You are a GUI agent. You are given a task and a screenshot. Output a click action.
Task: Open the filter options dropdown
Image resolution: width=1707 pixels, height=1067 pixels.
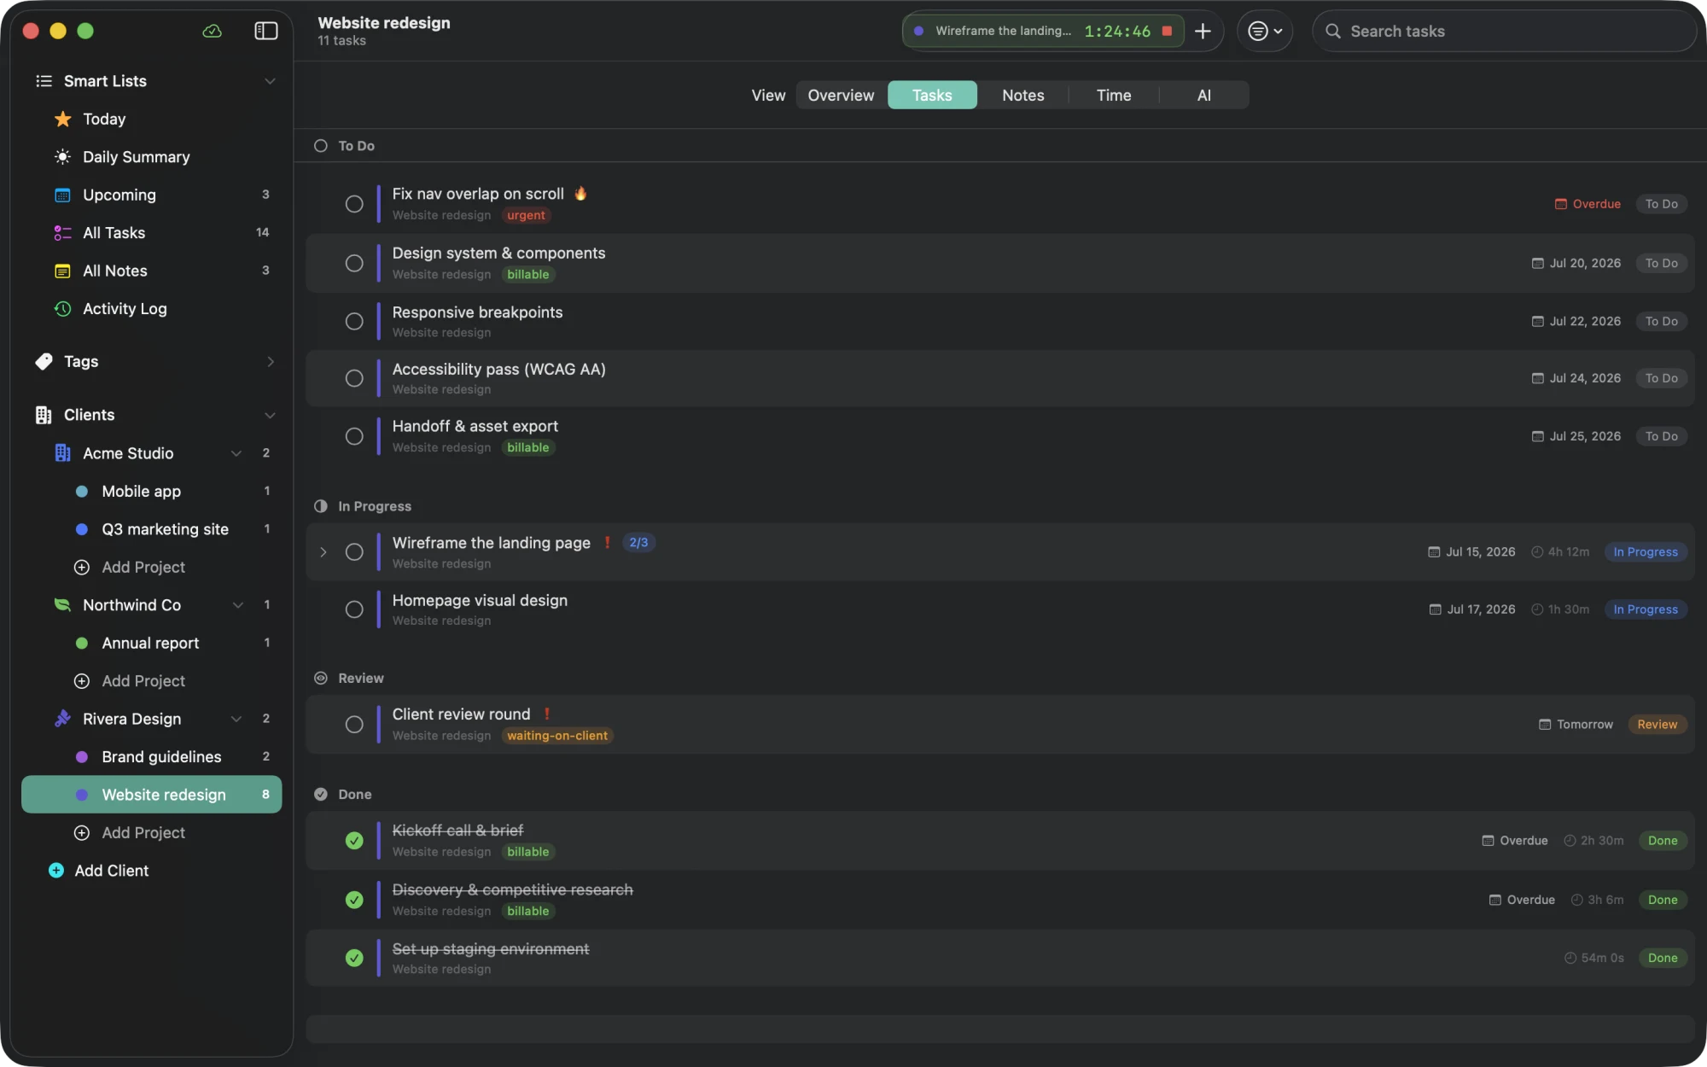click(x=1265, y=31)
